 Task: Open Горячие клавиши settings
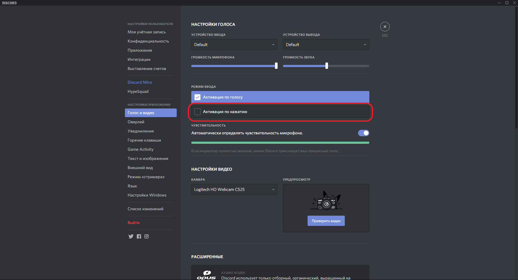[x=151, y=140]
